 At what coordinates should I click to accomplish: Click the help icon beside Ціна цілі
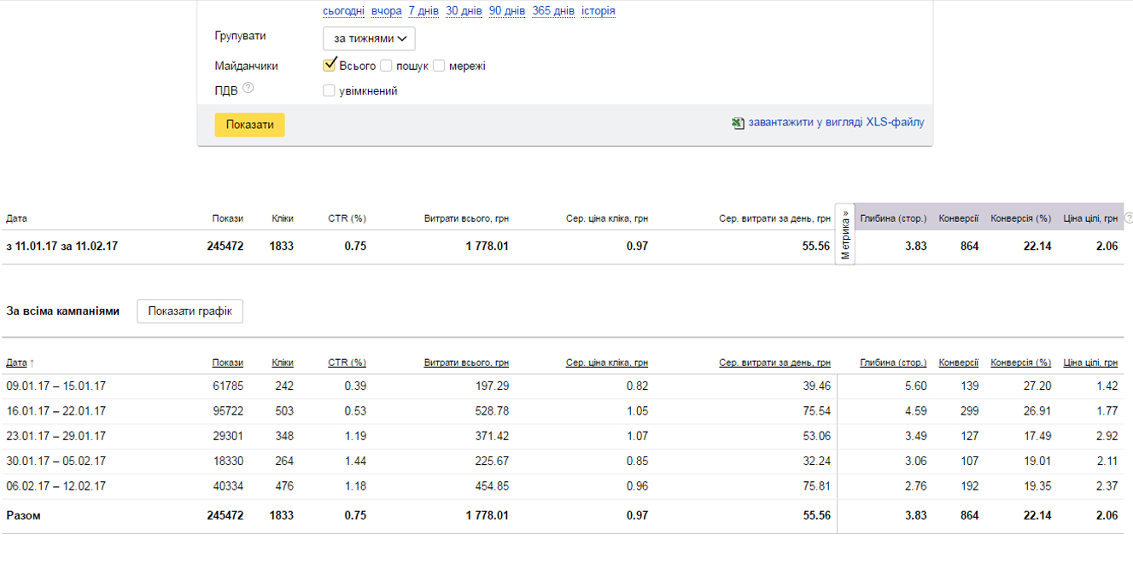point(1129,218)
